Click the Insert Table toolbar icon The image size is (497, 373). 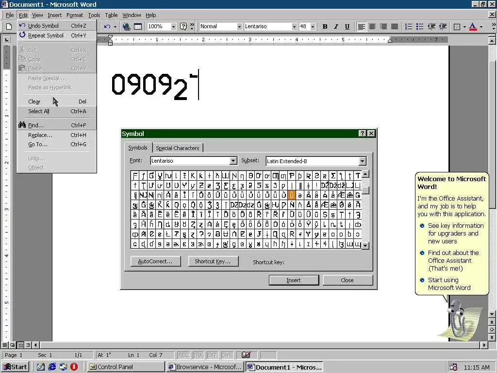click(x=137, y=26)
